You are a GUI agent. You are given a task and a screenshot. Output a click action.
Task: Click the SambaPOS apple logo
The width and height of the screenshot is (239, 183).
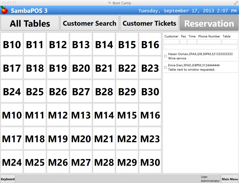[5, 10]
